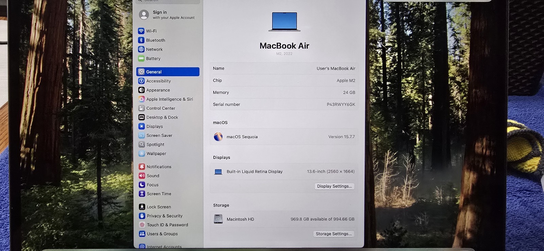Open Apple Intelligence & Siri icon
The width and height of the screenshot is (544, 251).
[141, 99]
